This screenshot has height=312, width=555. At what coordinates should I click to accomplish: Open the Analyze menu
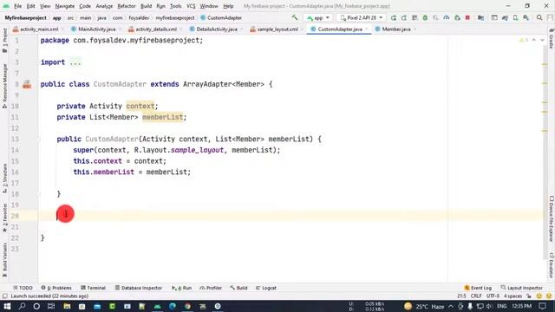point(104,6)
